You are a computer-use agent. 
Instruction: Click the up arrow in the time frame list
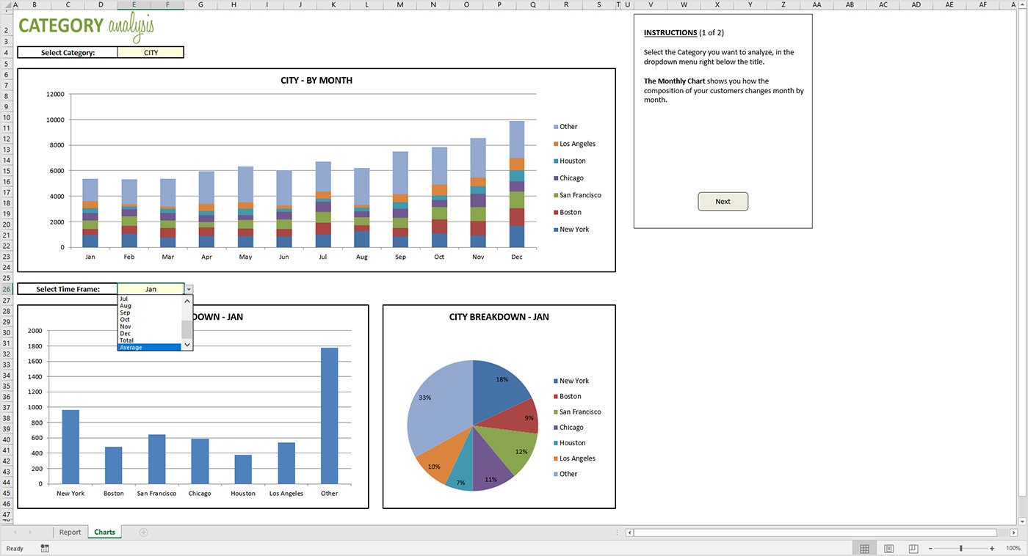point(187,301)
